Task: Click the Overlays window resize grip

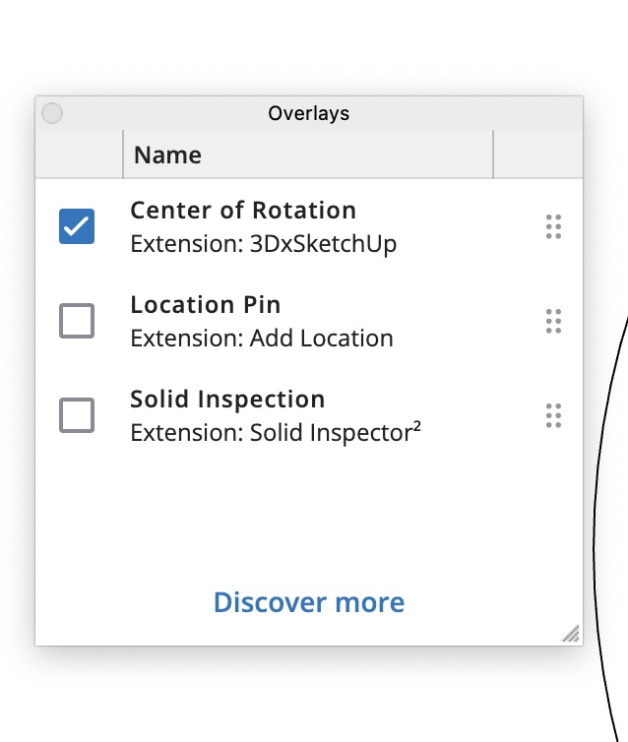Action: [571, 635]
